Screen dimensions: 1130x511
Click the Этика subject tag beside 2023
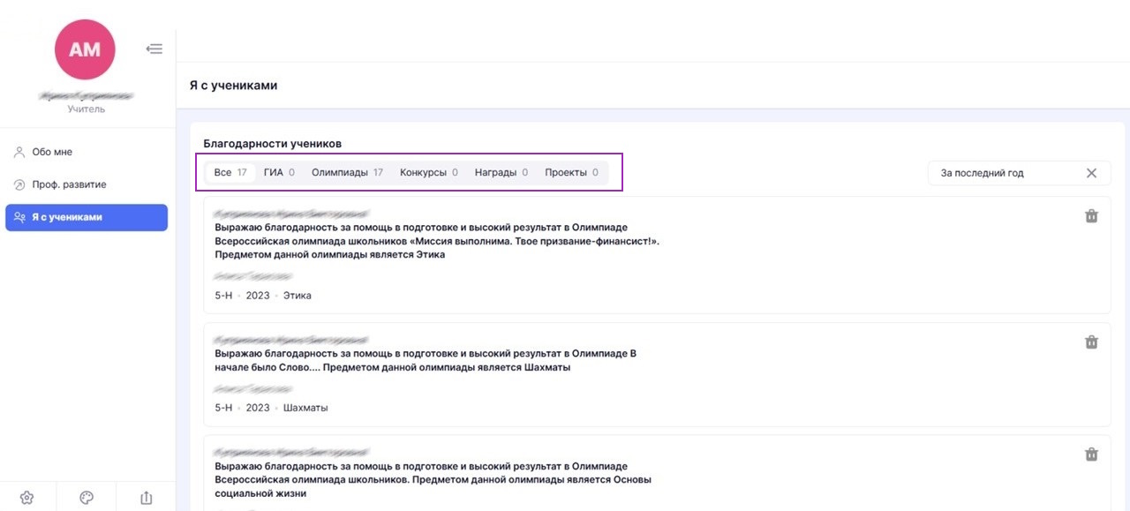tap(298, 296)
